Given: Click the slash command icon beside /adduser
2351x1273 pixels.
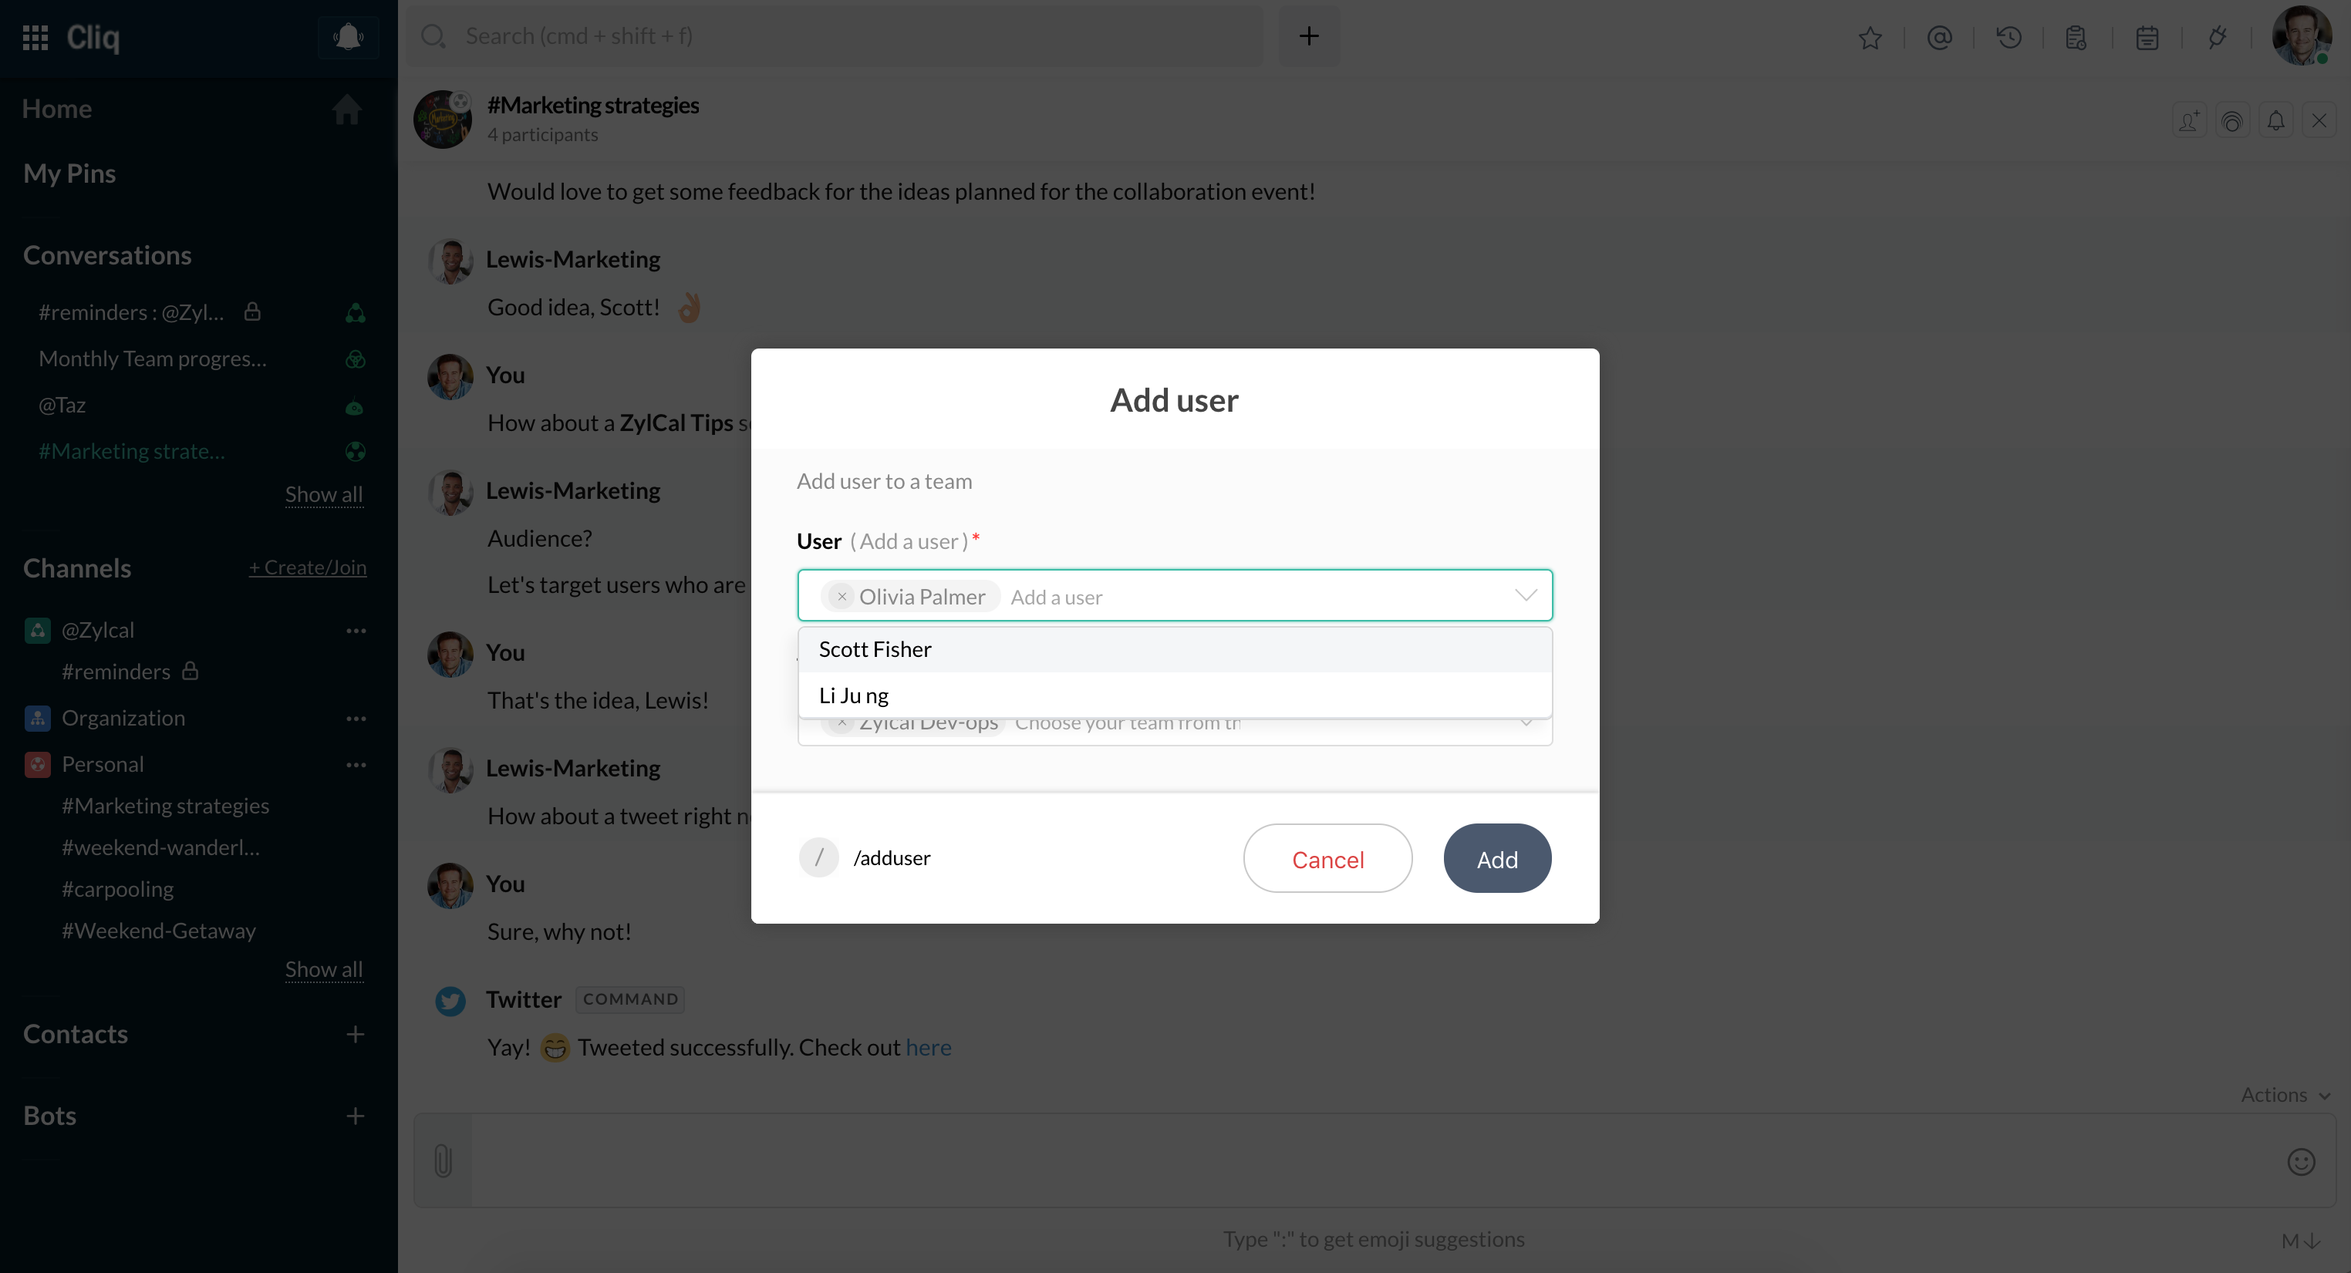Looking at the screenshot, I should coord(818,858).
